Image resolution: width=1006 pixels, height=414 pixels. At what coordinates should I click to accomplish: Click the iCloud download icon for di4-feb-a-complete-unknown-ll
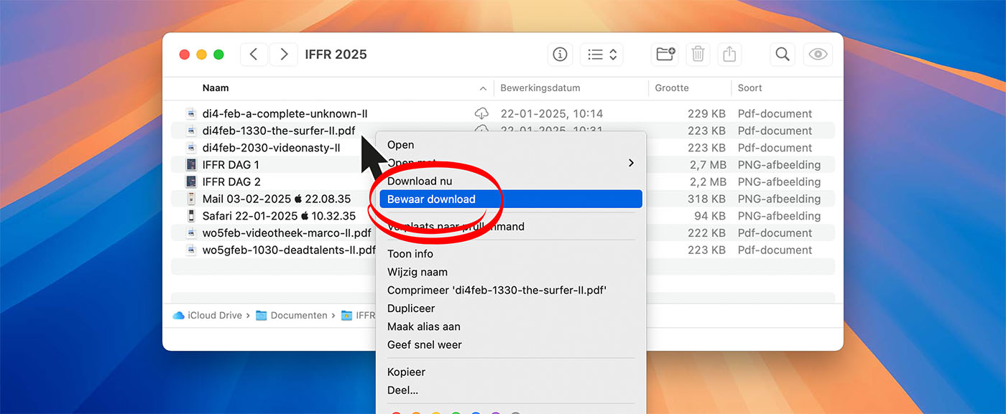pos(481,113)
